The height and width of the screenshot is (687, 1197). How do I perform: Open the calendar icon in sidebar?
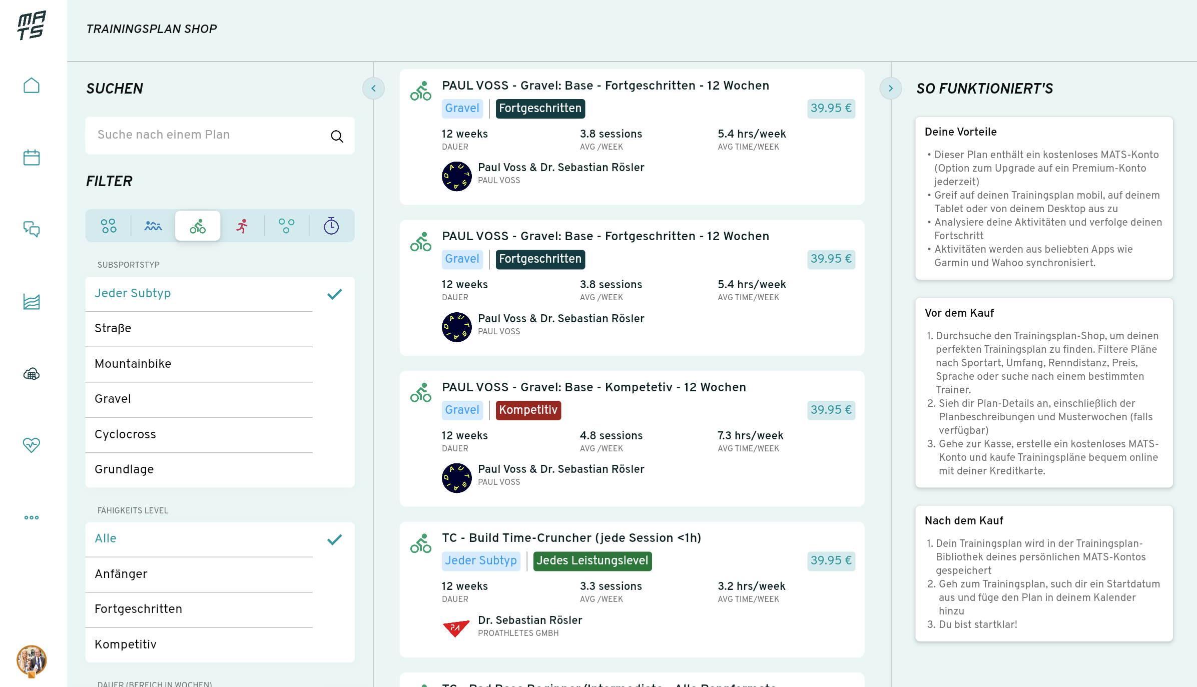coord(32,158)
